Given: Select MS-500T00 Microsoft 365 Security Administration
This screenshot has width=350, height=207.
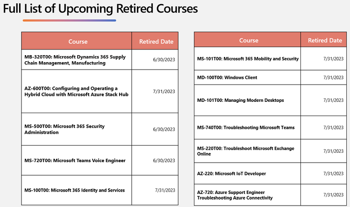Looking at the screenshot, I should coord(64,129).
